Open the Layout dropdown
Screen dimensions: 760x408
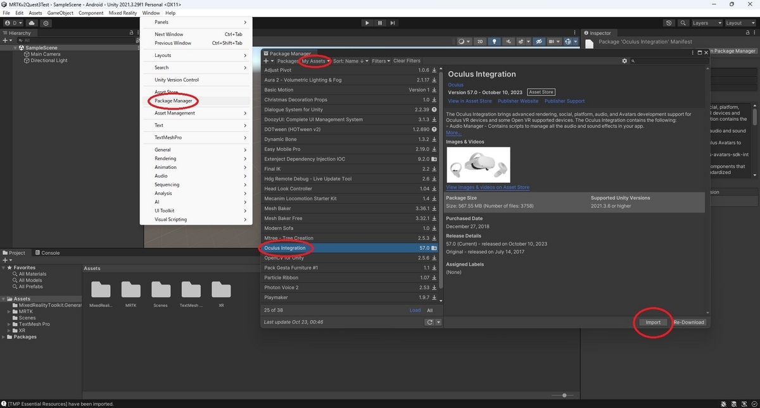coord(740,23)
